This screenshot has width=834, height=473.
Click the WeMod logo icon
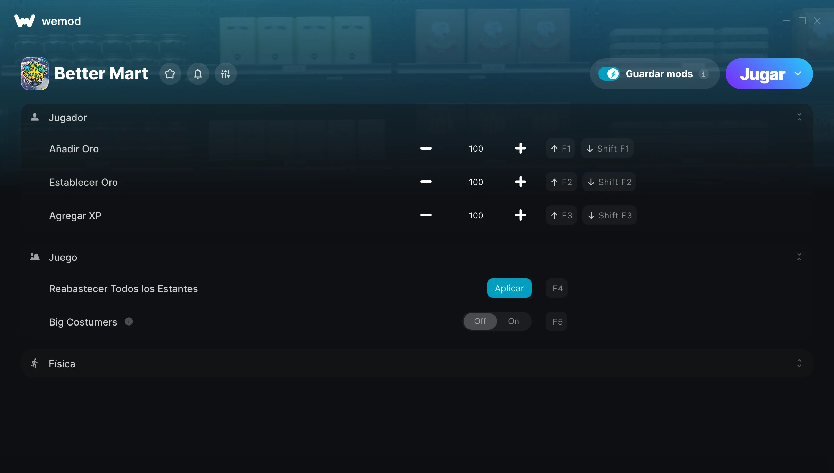(25, 21)
